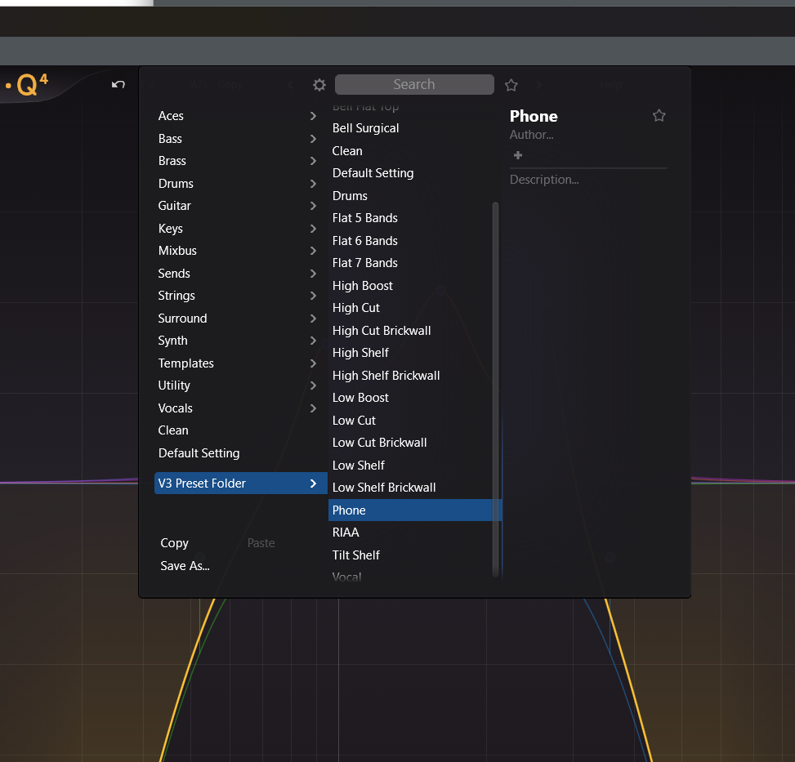Click the Author field
Viewport: 795px width, 762px height.
(x=531, y=135)
